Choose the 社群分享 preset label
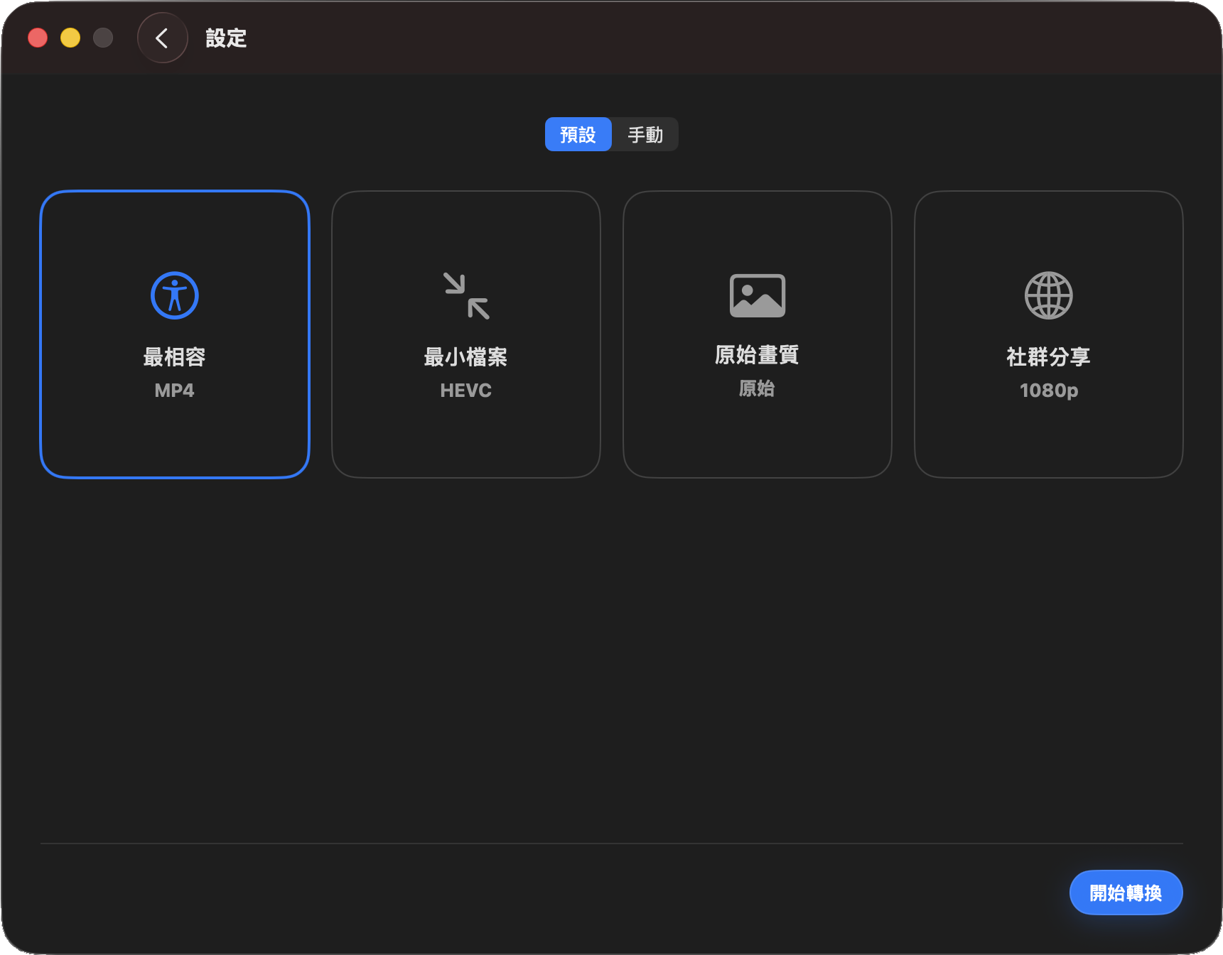1223x955 pixels. pos(1049,356)
